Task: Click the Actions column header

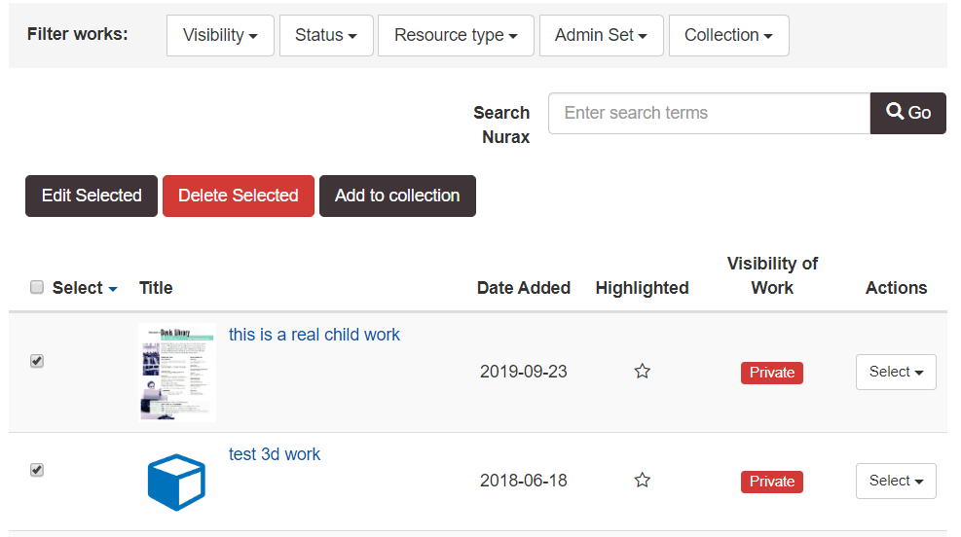Action: point(896,288)
